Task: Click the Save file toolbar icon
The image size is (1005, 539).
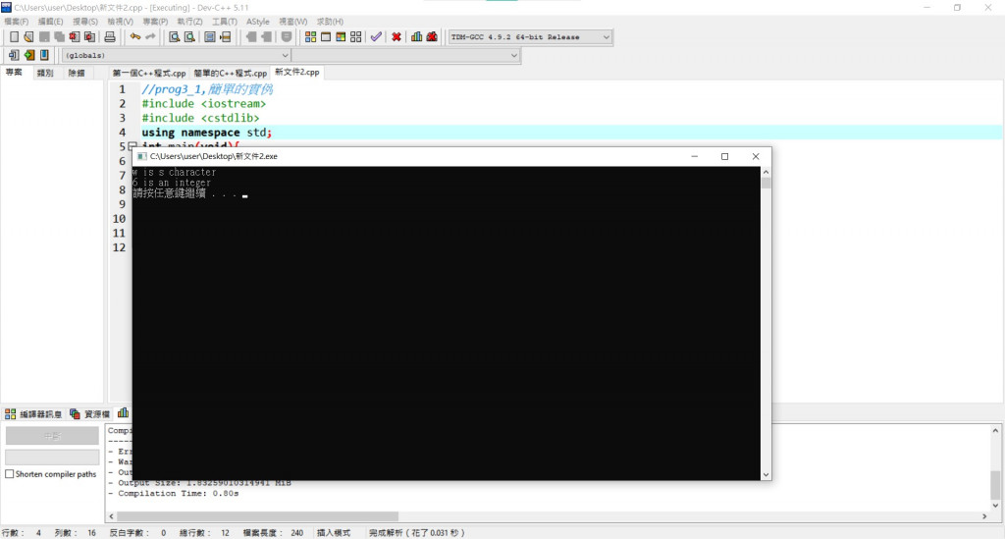Action: click(x=44, y=37)
